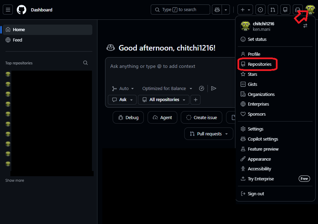Screen dimensions: 318x224
Task: Open the plus Create new dropdown
Action: (245, 10)
